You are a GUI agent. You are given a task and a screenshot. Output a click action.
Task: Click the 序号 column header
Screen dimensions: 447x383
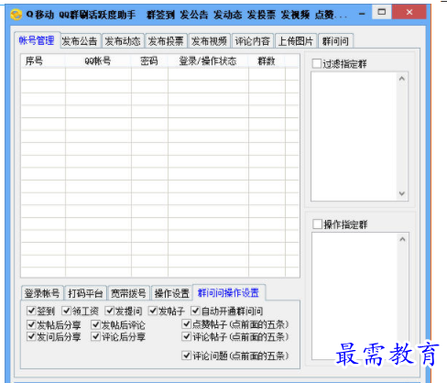(x=43, y=61)
